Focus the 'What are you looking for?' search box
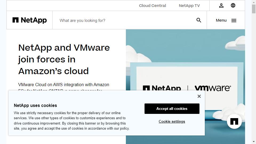Image resolution: width=256 pixels, height=144 pixels. pyautogui.click(x=125, y=20)
